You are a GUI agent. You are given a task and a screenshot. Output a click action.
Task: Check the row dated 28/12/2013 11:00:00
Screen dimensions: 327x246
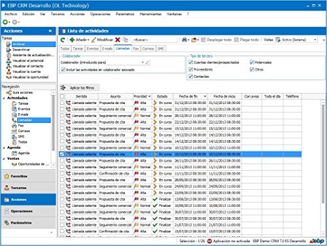tap(62, 116)
